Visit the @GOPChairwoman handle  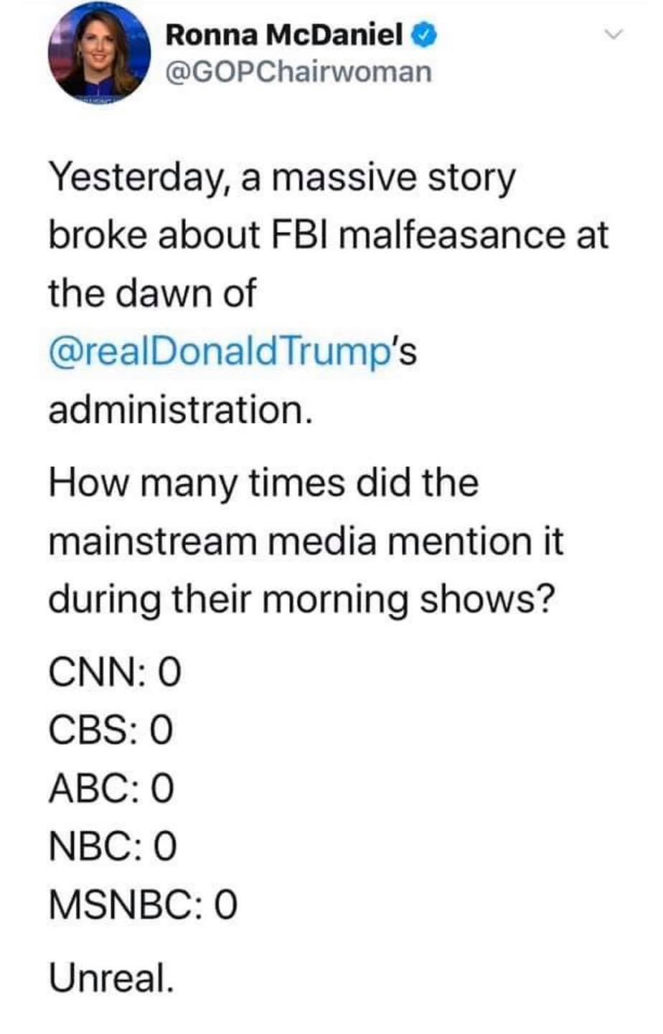coord(298,72)
